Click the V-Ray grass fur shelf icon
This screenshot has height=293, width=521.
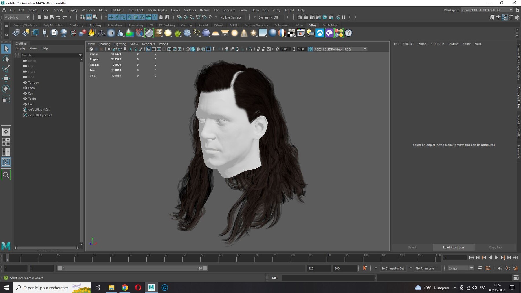pyautogui.click(x=178, y=33)
